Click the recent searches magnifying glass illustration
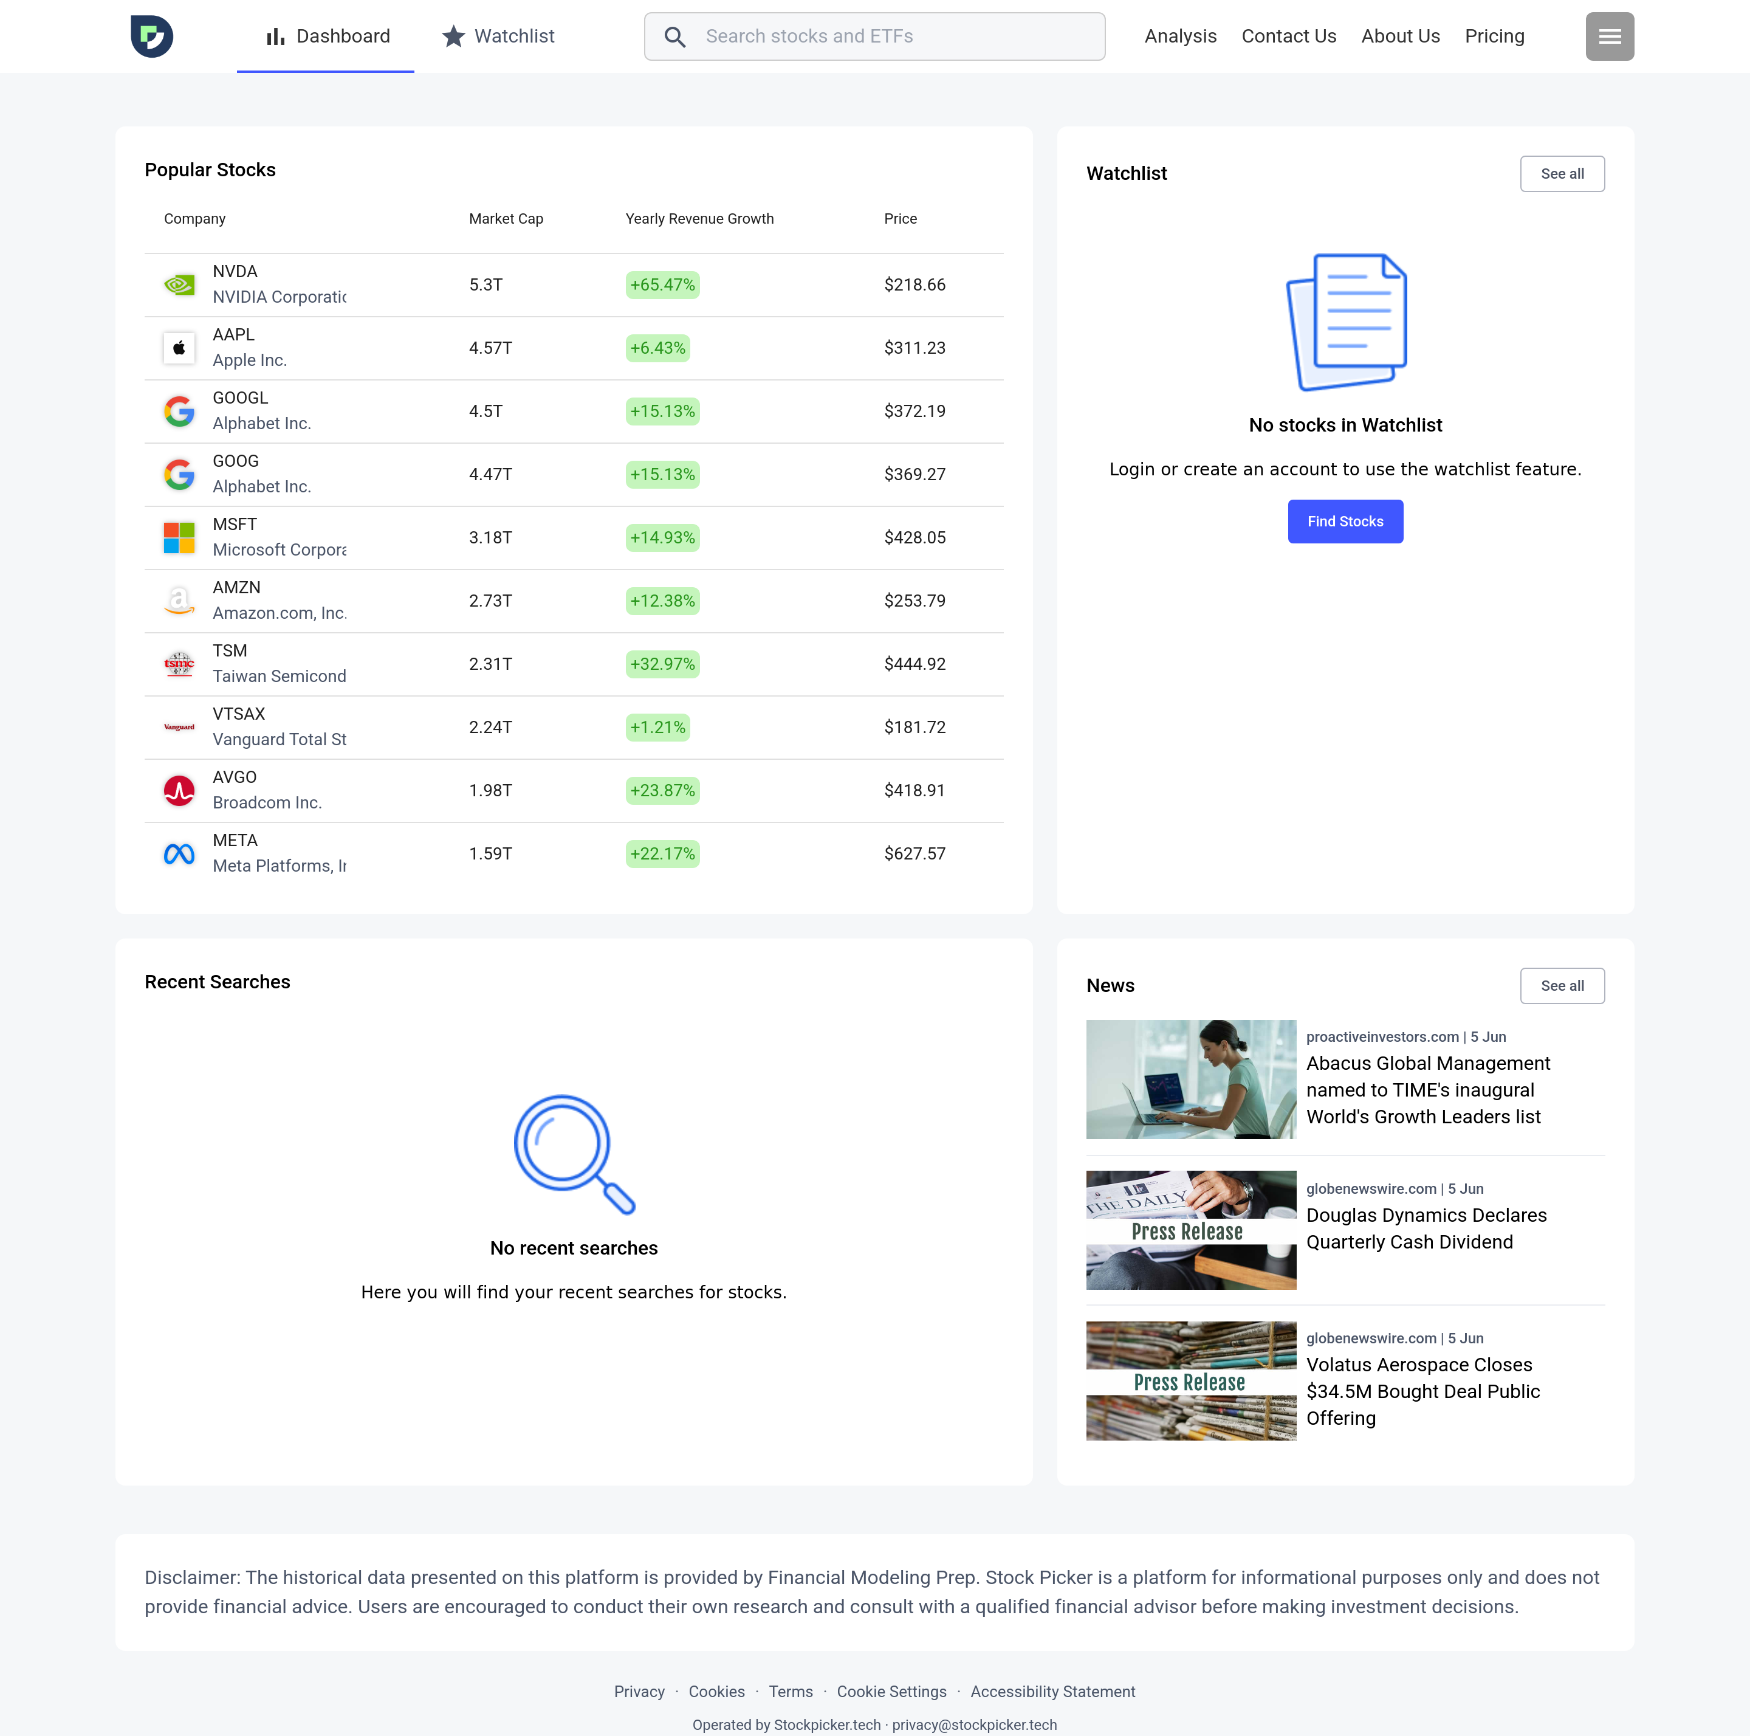1750x1736 pixels. 574,1154
